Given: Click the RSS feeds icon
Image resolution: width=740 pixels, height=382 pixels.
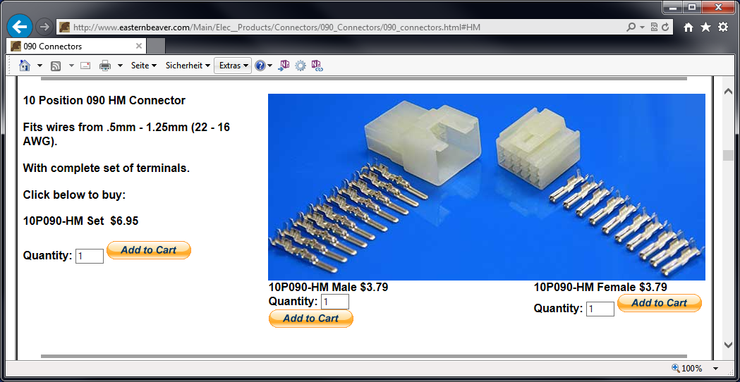Looking at the screenshot, I should pos(56,66).
